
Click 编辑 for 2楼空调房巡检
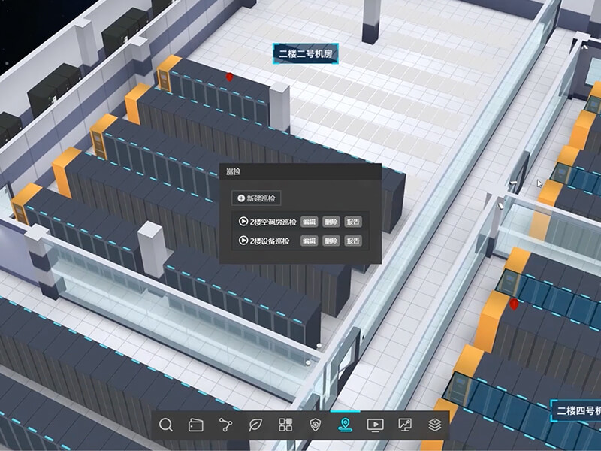pos(309,222)
